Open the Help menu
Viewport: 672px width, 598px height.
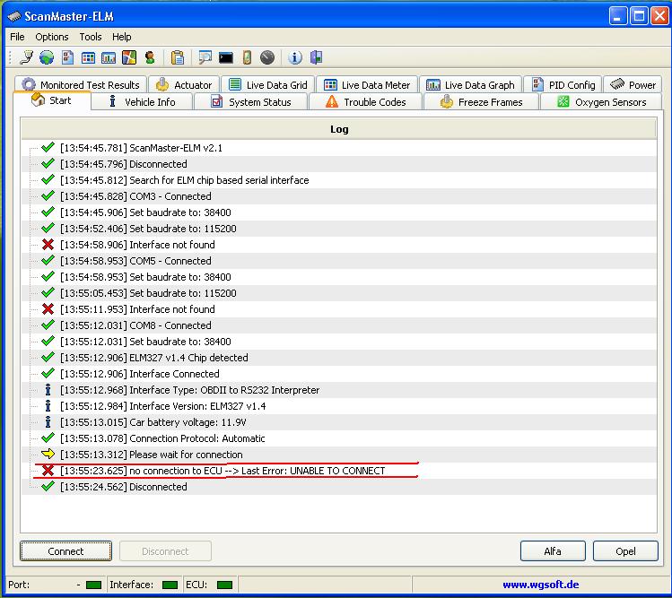[x=122, y=37]
